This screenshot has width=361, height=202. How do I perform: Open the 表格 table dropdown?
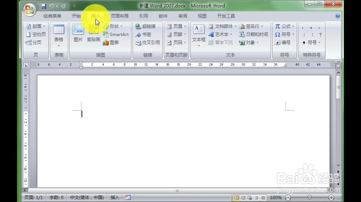point(59,36)
